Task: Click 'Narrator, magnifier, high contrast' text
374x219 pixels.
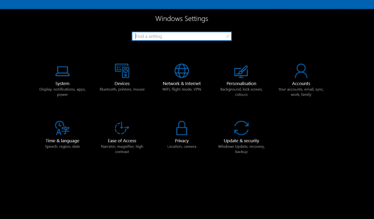Action: pyautogui.click(x=122, y=149)
